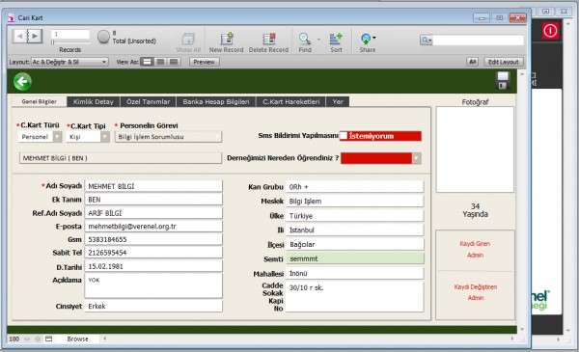
Task: Switch to the Kimlik Detay tab
Action: click(x=93, y=101)
